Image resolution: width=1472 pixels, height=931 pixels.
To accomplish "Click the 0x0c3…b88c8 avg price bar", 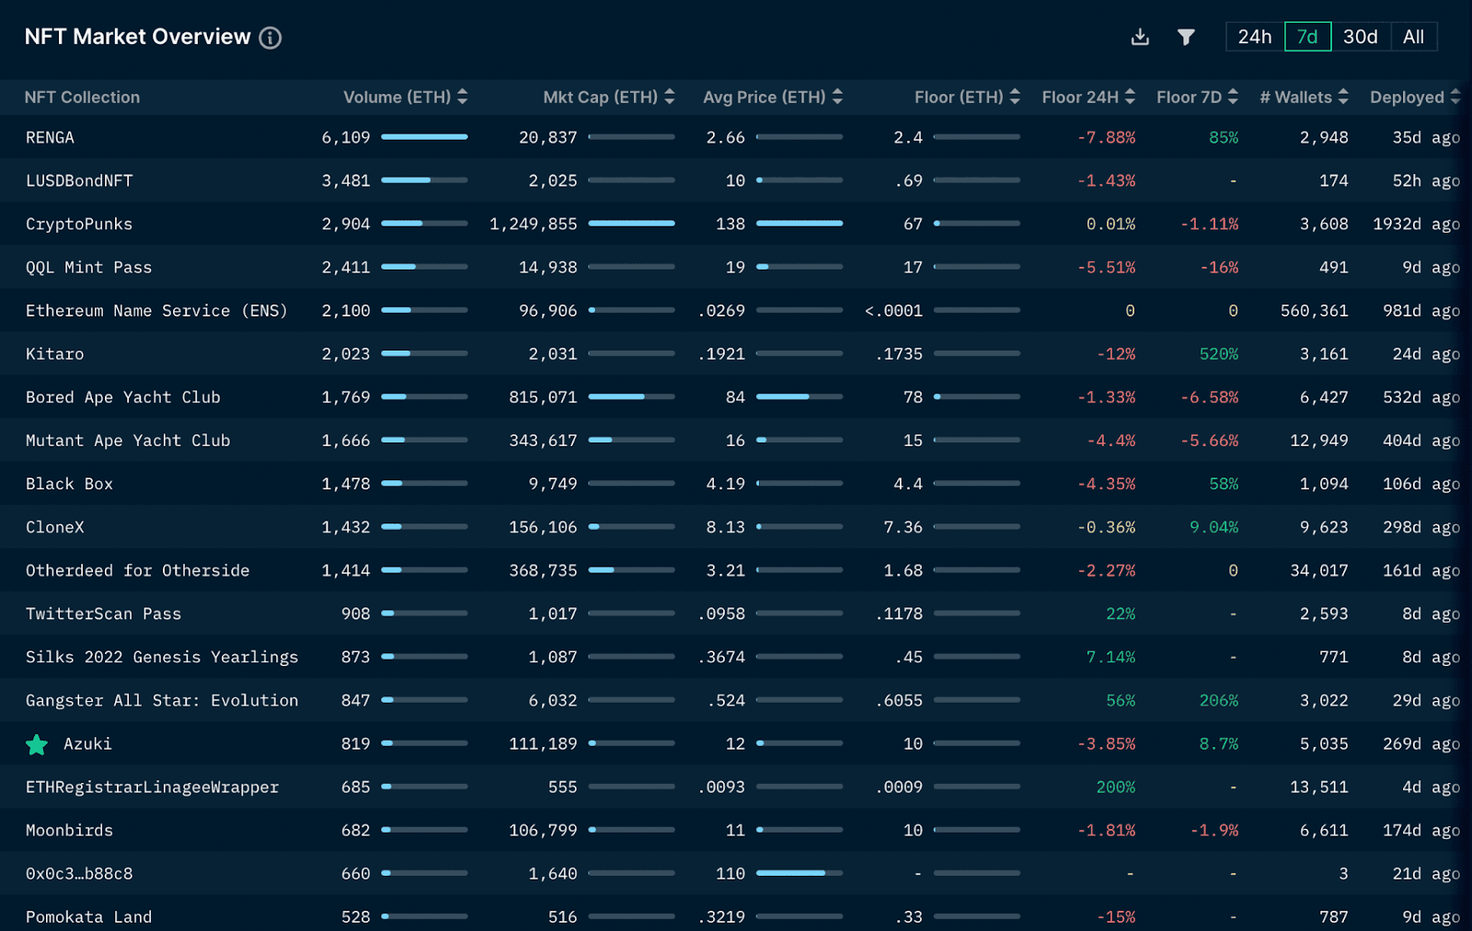I will [x=799, y=873].
